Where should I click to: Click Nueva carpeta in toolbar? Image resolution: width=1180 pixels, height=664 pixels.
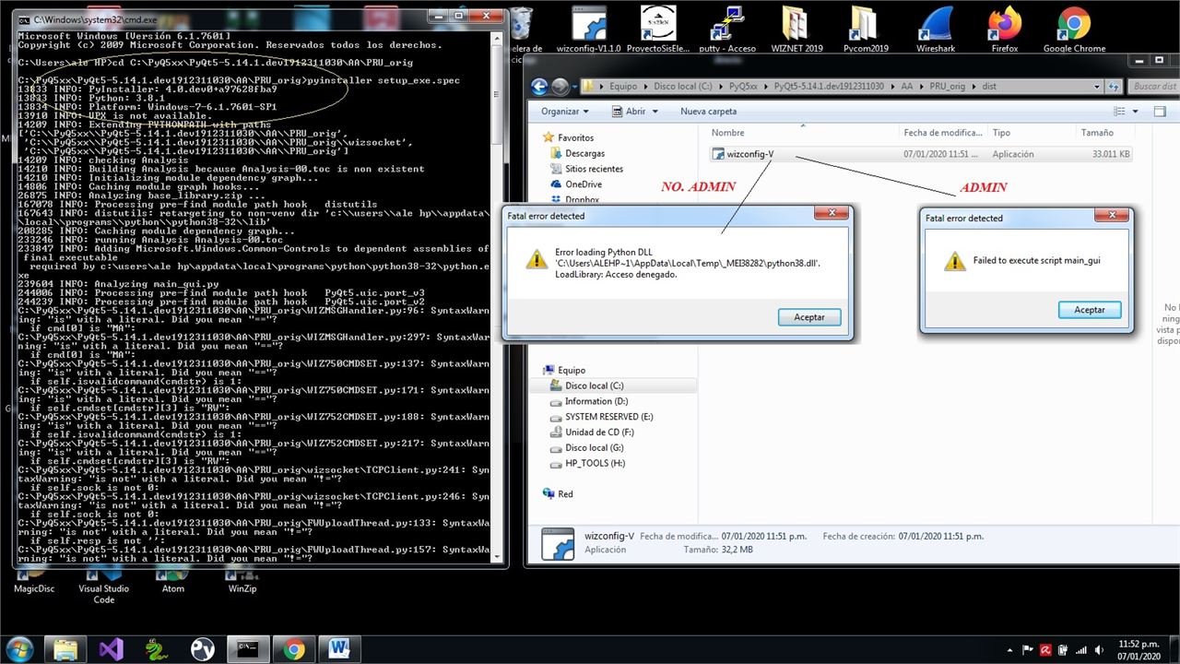[708, 111]
